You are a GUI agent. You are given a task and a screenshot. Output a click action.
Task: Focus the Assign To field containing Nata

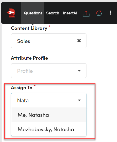coord(49,100)
